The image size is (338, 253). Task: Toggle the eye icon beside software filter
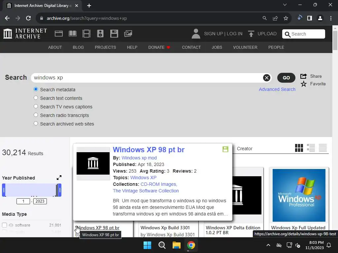point(11,225)
